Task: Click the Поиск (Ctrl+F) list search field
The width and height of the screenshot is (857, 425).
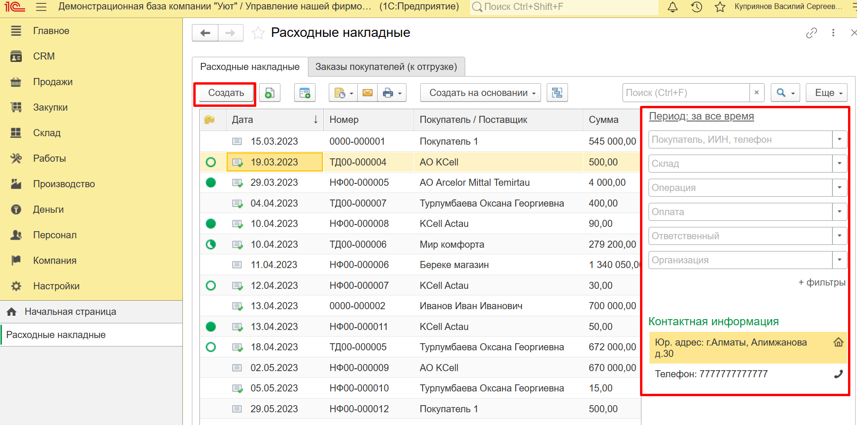Action: [x=686, y=93]
